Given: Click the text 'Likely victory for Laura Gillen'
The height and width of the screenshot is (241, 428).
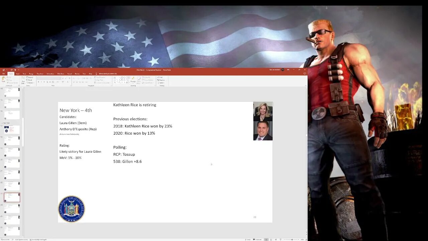Looking at the screenshot, I should 80,152.
